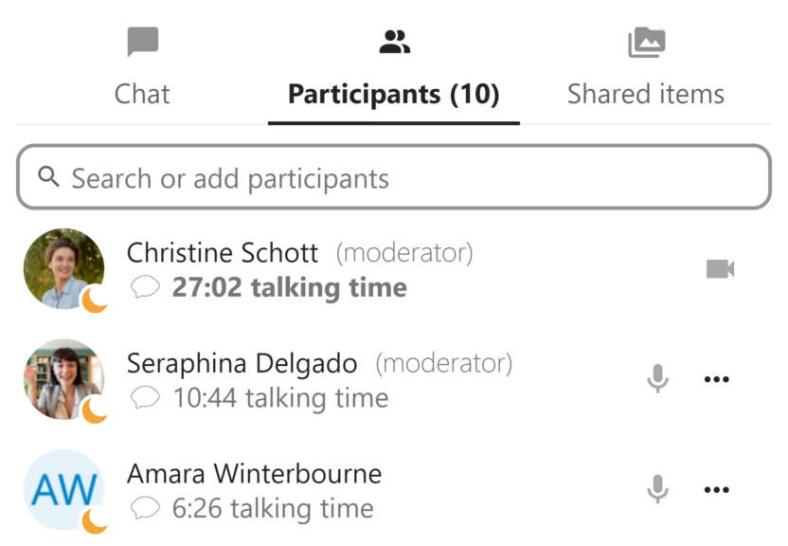Click the Participants people icon

394,42
